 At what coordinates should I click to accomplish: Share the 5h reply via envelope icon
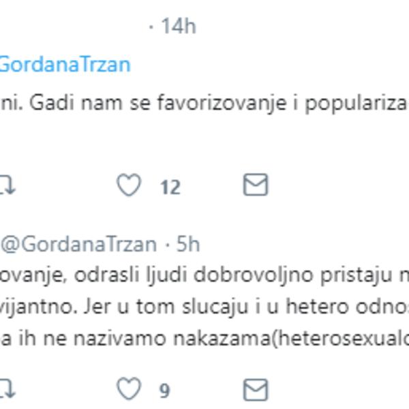coord(256,389)
